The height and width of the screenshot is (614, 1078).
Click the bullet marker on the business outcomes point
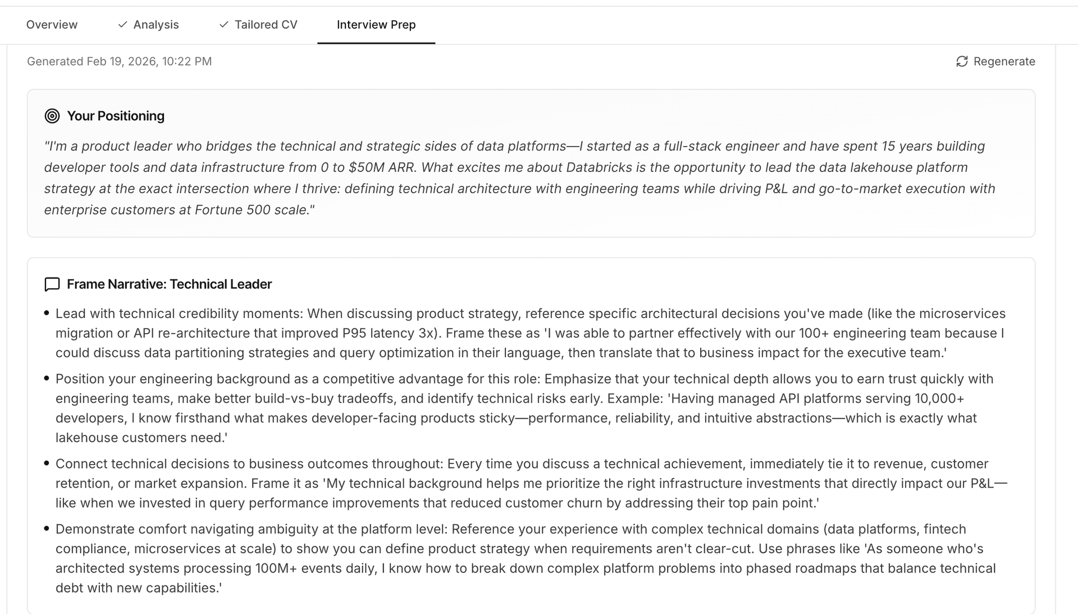(x=47, y=462)
